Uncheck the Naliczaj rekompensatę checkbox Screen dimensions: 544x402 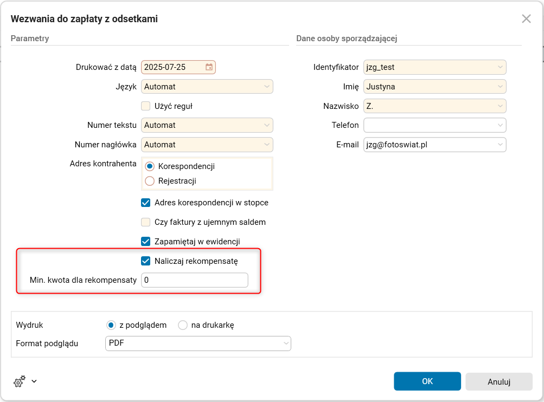[146, 261]
